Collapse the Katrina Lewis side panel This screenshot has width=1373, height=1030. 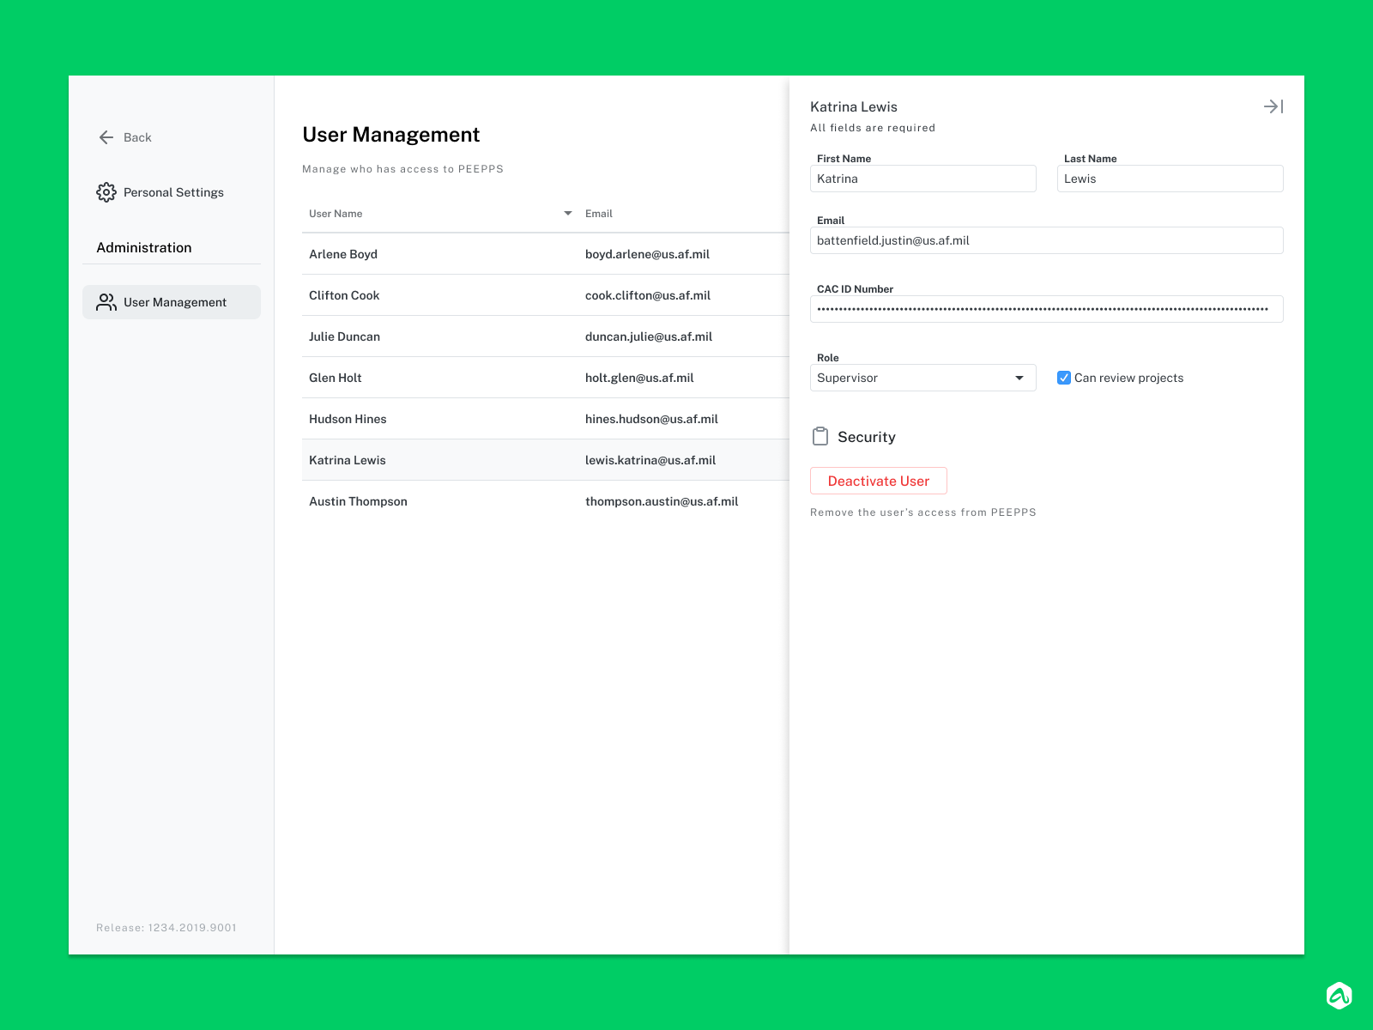pyautogui.click(x=1273, y=106)
